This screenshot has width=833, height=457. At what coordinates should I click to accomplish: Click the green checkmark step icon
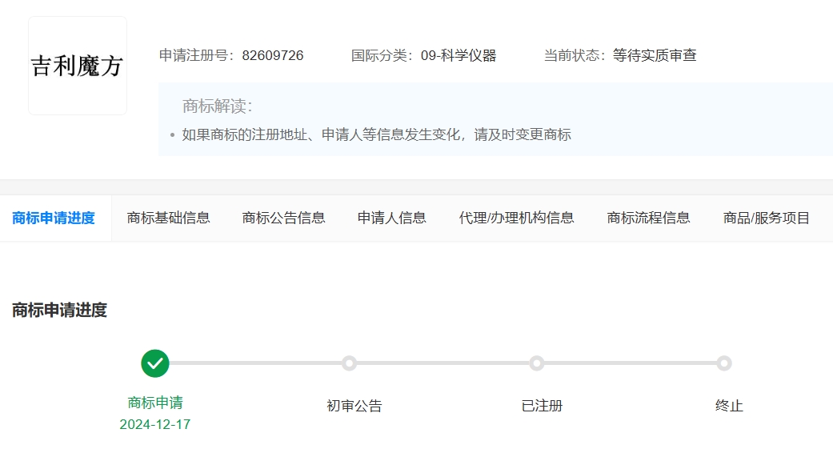click(155, 363)
